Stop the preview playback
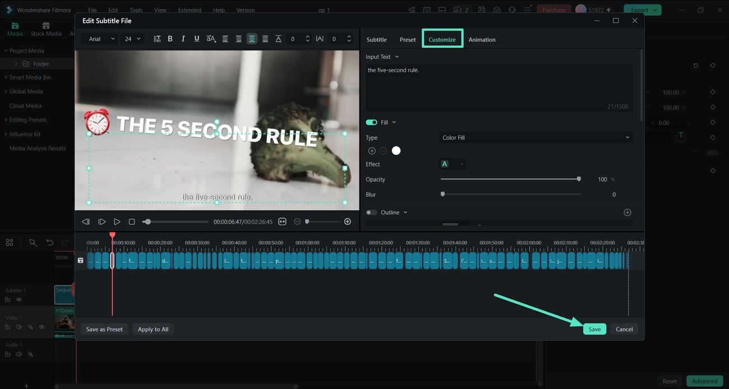 click(x=132, y=222)
